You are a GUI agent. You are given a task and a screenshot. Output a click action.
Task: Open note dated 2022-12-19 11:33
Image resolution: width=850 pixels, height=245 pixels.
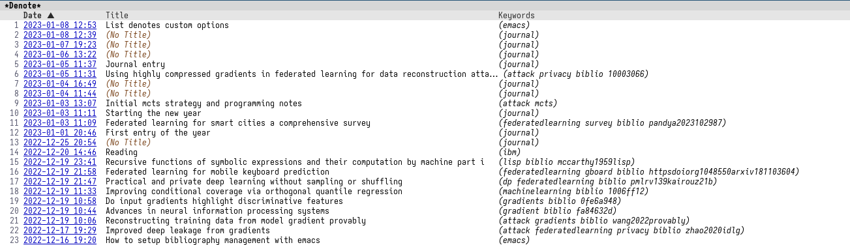[60, 191]
